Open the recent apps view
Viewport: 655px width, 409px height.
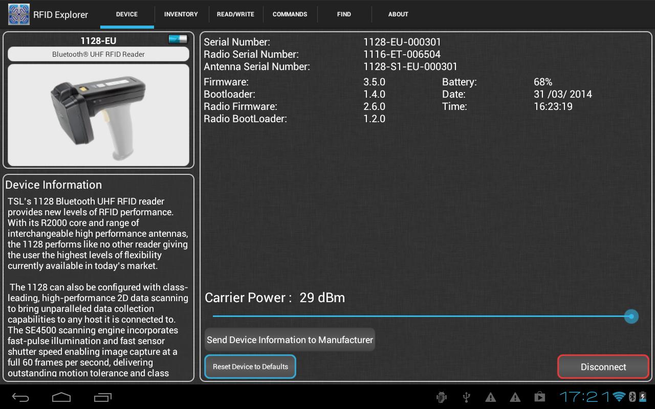coord(103,397)
